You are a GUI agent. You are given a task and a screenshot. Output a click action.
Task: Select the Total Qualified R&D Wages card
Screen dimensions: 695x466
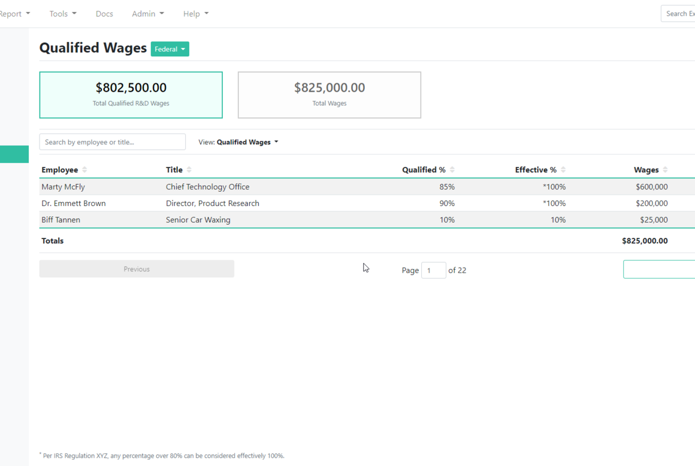pos(131,95)
